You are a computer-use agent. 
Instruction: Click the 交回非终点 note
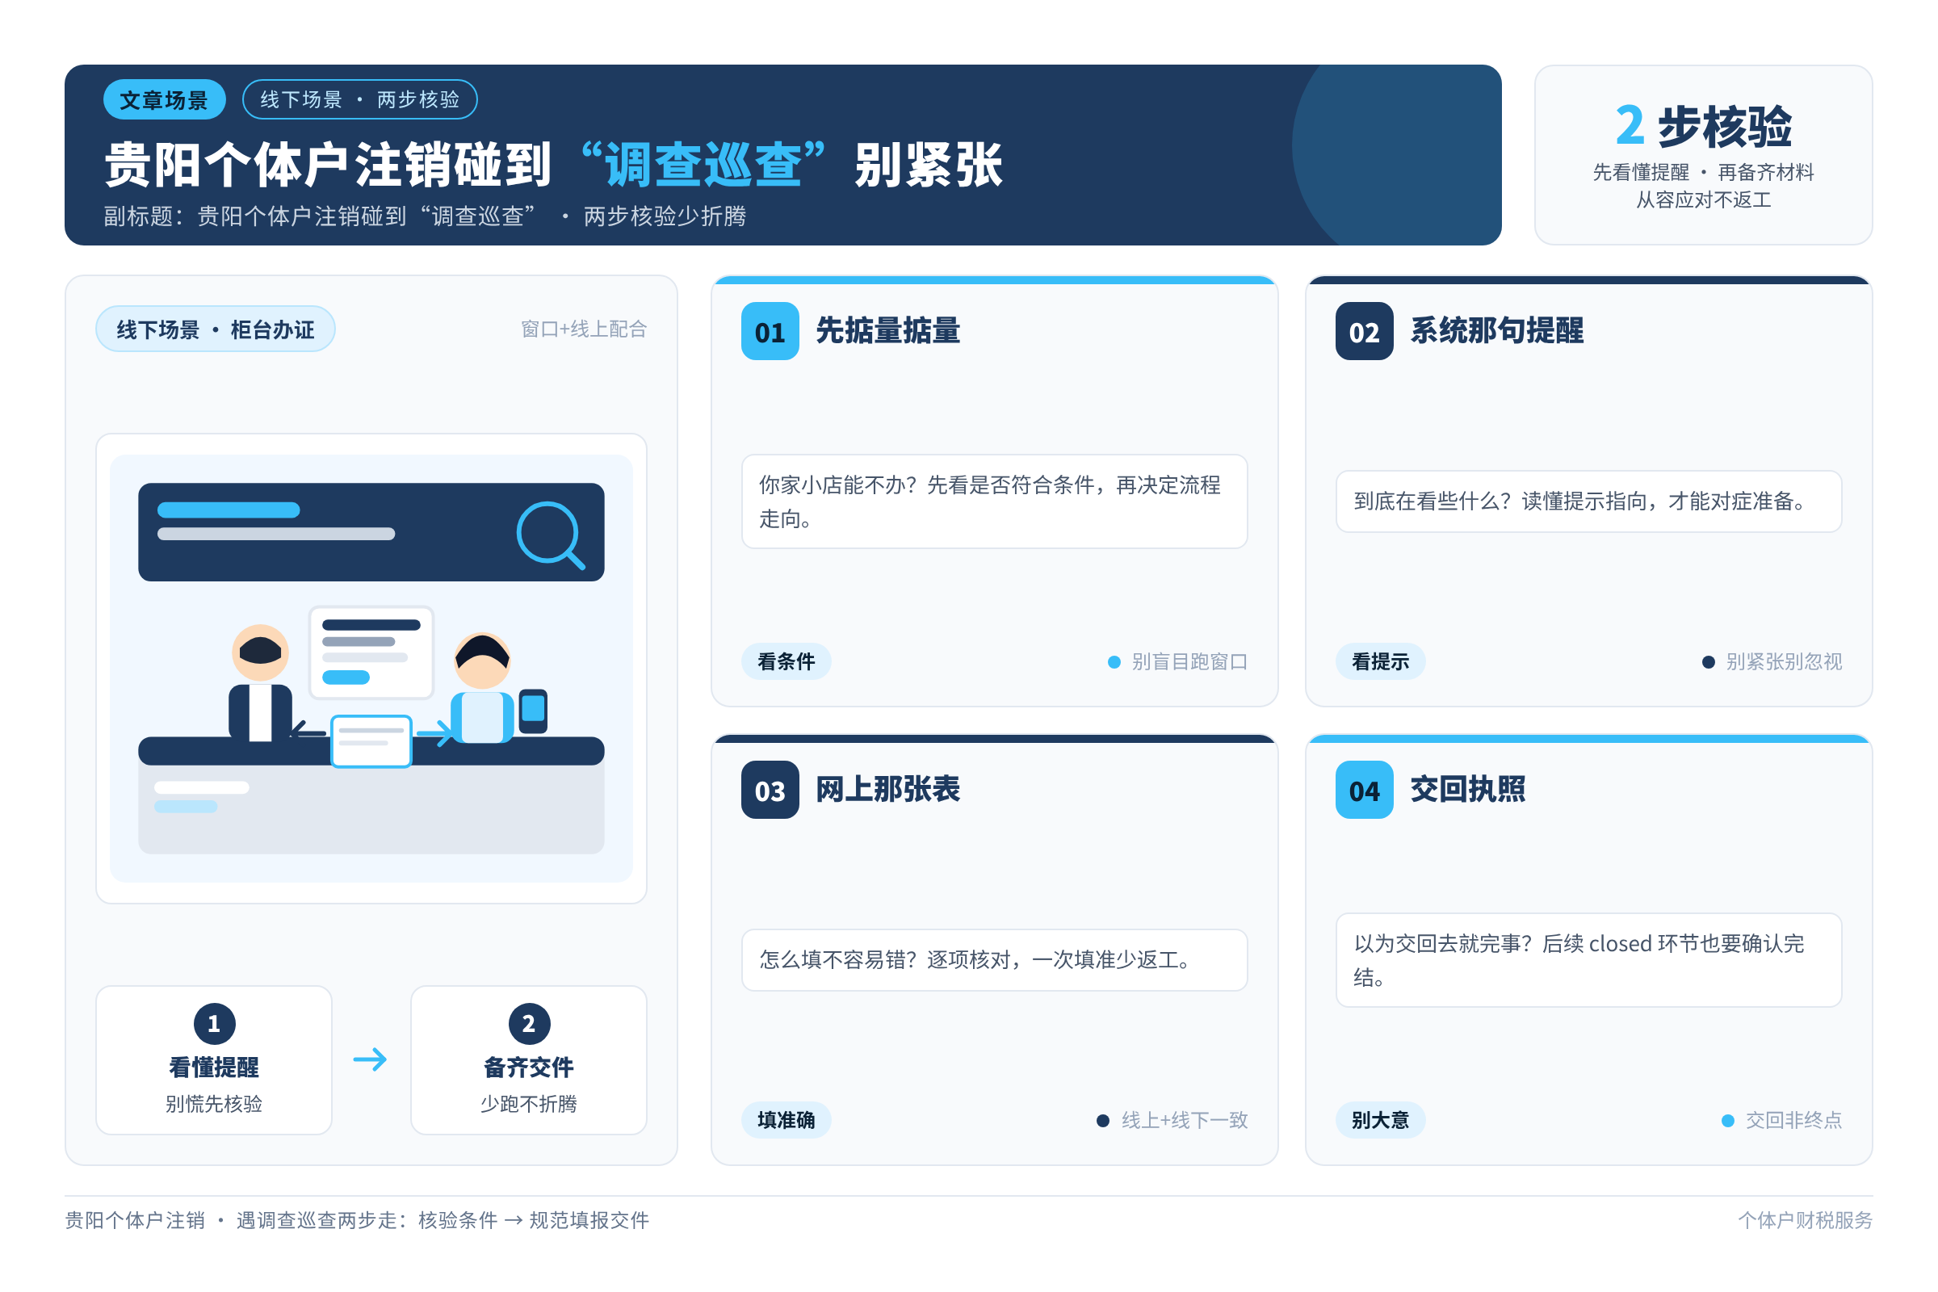1782,1121
